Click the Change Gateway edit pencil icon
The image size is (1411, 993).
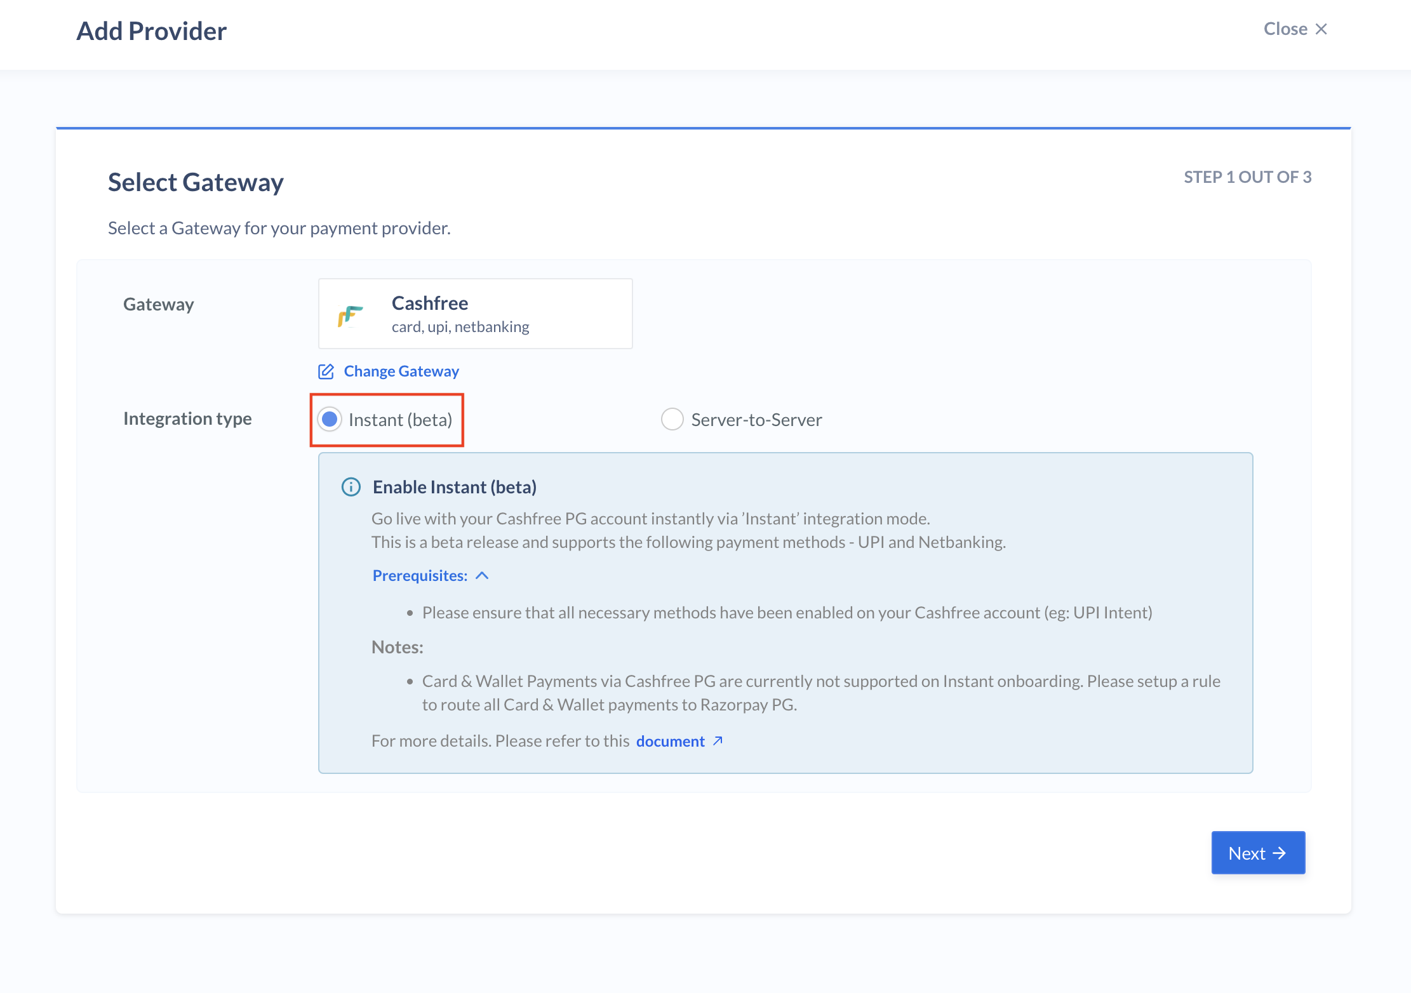[x=326, y=371]
